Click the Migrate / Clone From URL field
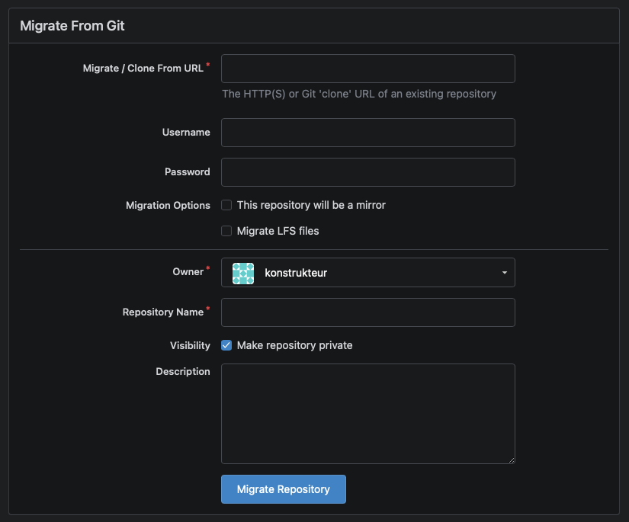The image size is (629, 522). coord(367,69)
